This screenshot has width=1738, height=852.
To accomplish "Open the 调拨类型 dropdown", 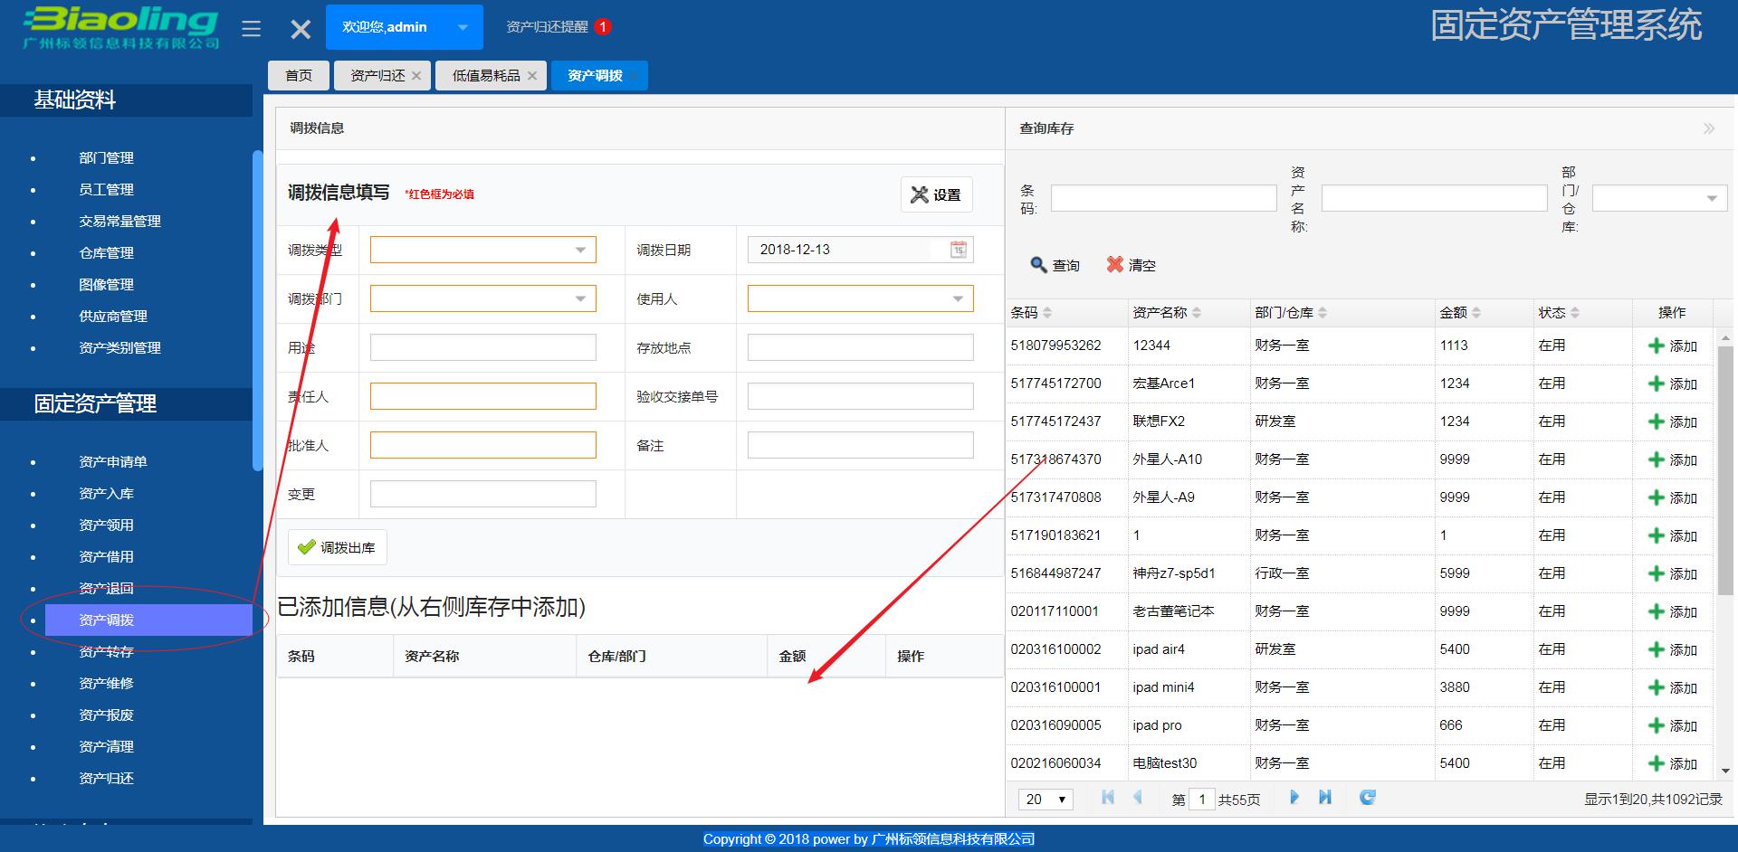I will click(x=582, y=249).
